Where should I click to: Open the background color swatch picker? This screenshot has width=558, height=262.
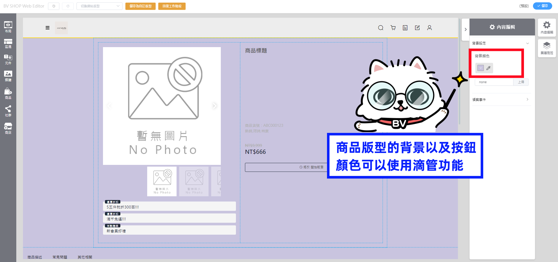[481, 68]
